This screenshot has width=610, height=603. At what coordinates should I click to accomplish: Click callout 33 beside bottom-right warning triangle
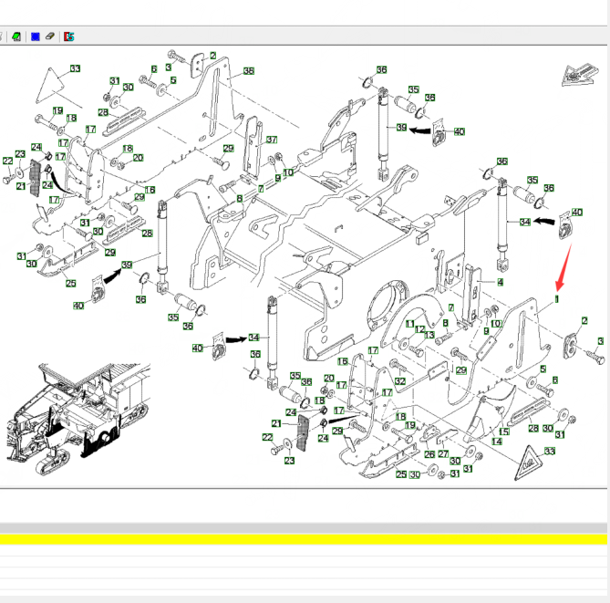click(549, 451)
